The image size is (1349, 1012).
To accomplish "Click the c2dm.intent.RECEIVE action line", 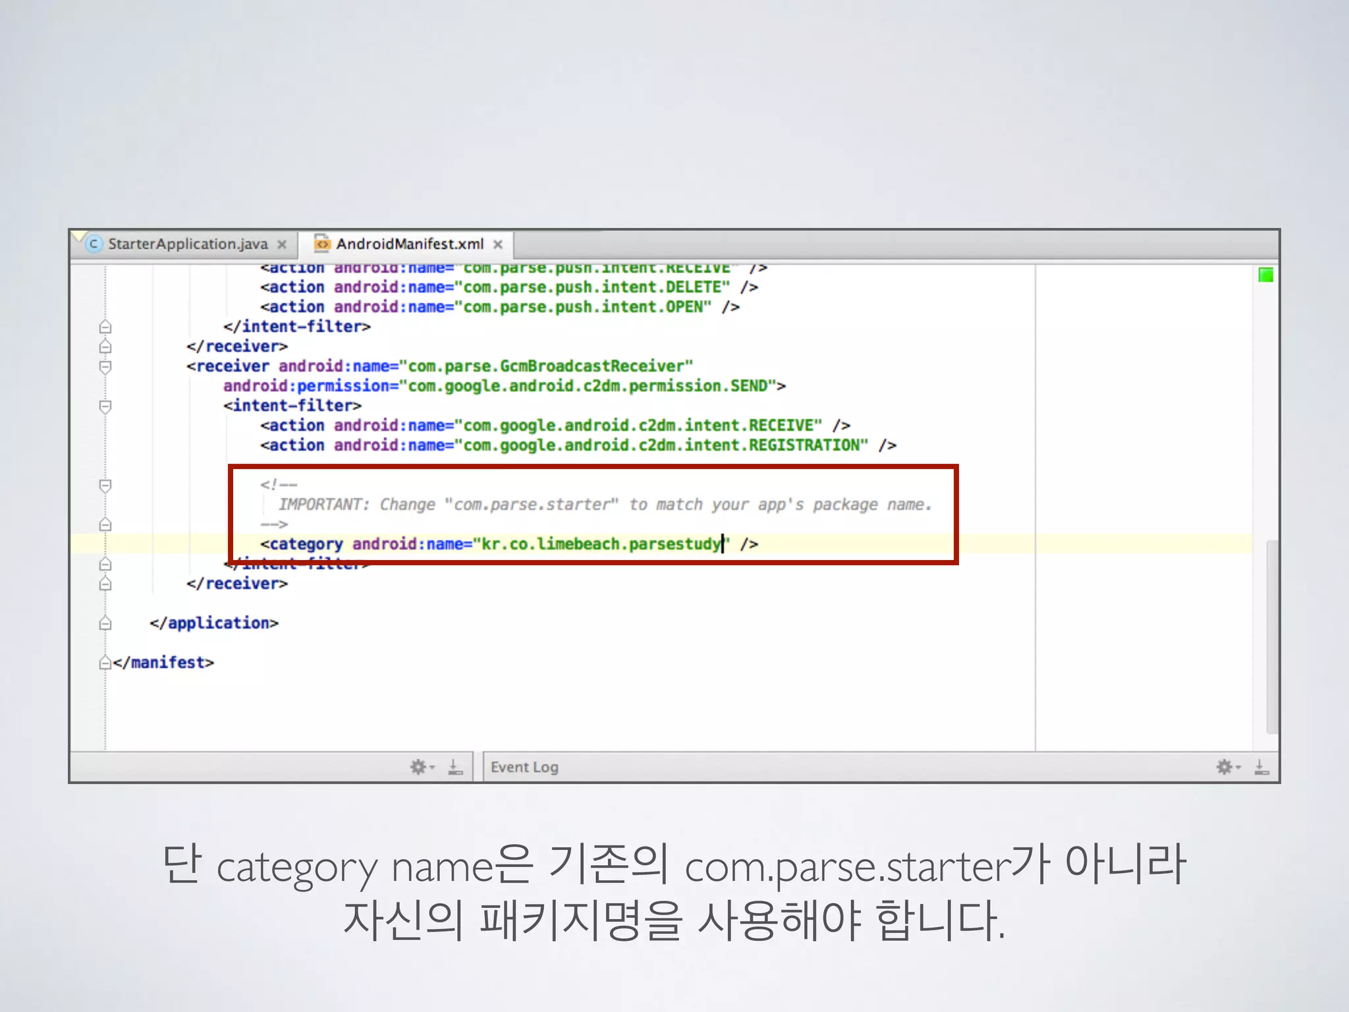I will click(555, 426).
